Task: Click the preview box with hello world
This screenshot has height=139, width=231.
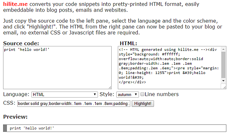Action: (115, 128)
